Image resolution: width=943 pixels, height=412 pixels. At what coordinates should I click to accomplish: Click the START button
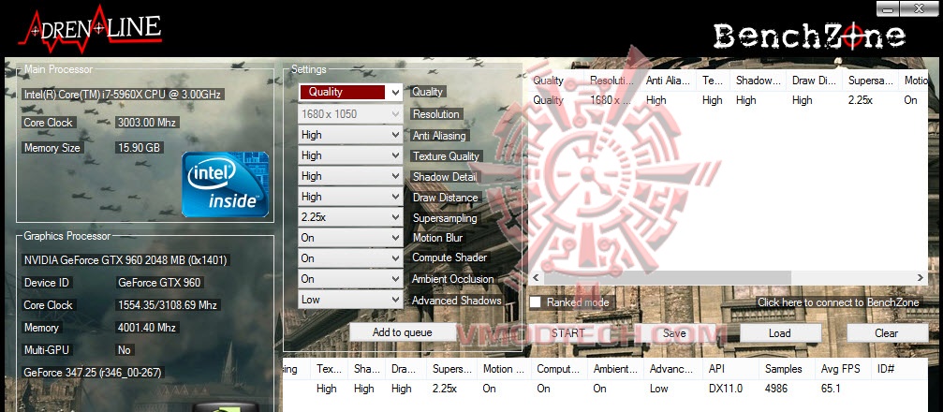(567, 332)
